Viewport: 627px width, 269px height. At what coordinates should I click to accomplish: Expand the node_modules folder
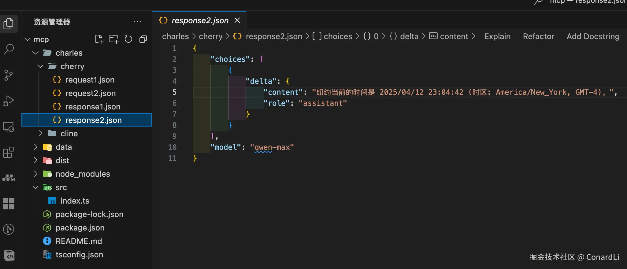(35, 174)
